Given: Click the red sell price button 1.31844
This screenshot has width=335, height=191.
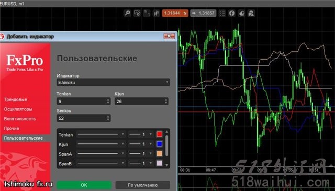Looking at the screenshot, I should pos(175,13).
